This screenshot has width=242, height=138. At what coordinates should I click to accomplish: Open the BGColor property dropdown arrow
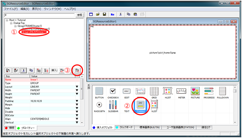tap(77, 115)
